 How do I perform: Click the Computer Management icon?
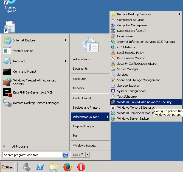pyautogui.click(x=113, y=25)
